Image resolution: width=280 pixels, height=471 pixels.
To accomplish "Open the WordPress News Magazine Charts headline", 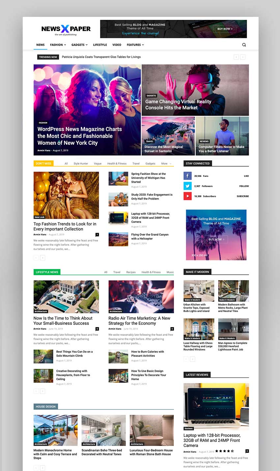I will [79, 136].
